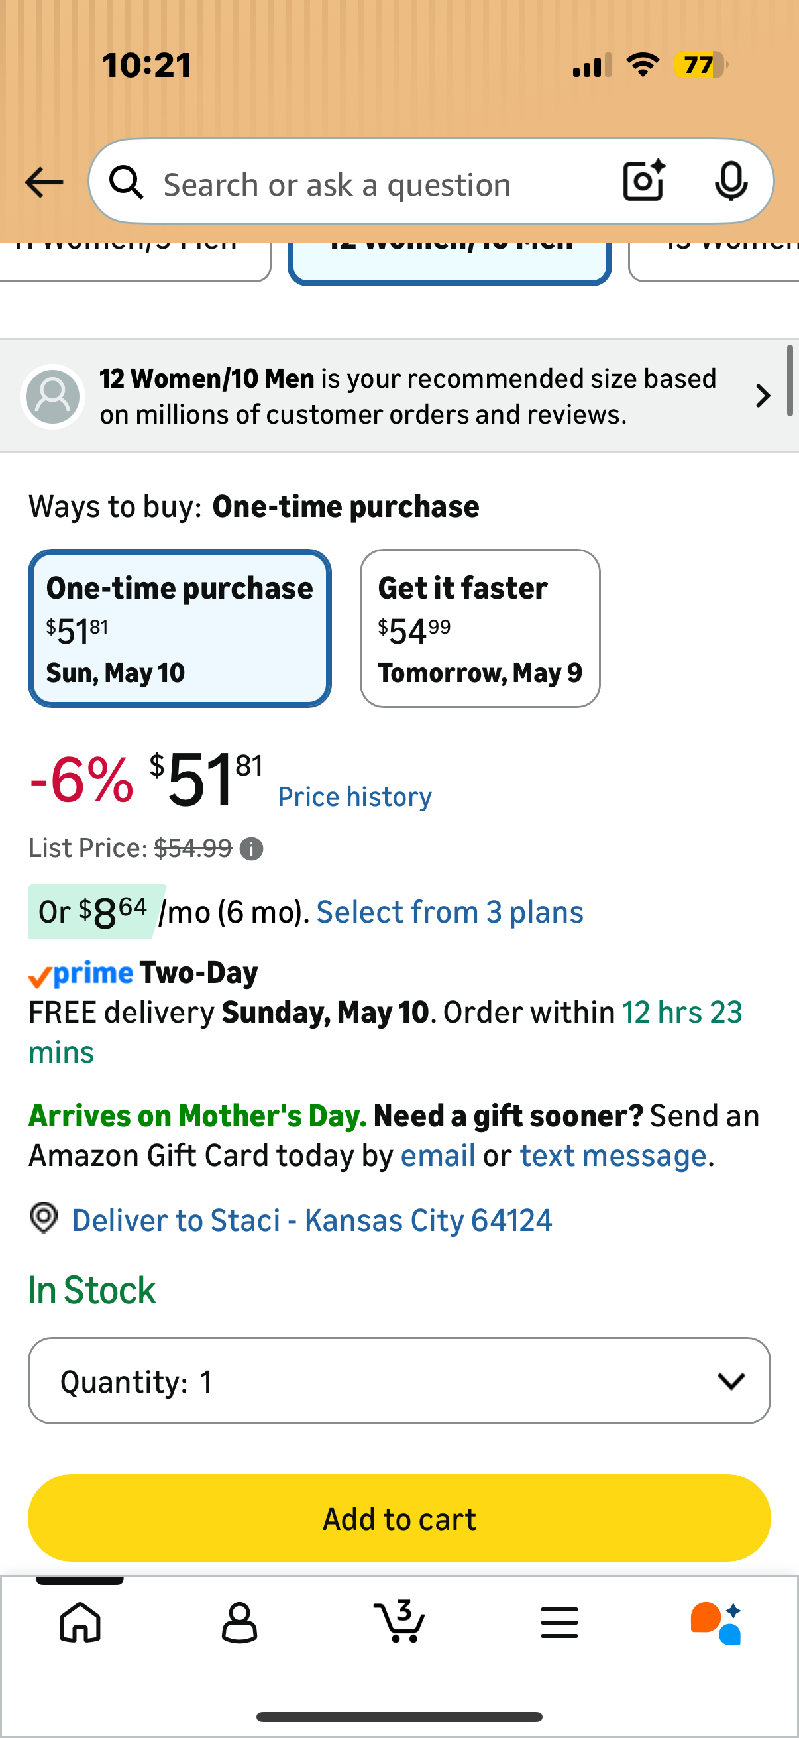
Task: Open the Home tab icon
Action: 80,1622
